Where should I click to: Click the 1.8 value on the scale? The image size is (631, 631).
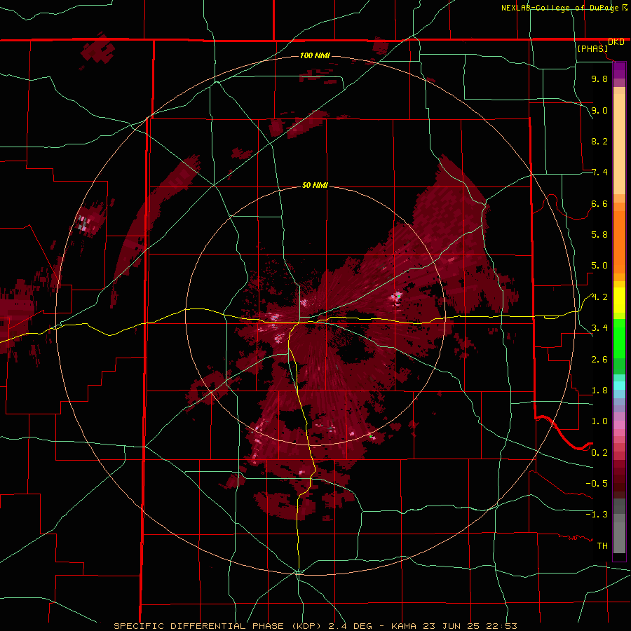pyautogui.click(x=599, y=391)
